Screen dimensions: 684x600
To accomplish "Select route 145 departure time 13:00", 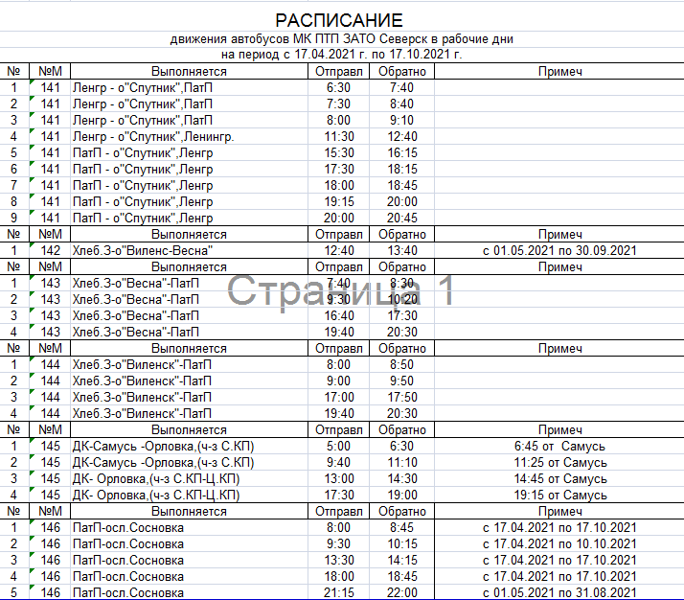I will [x=339, y=478].
